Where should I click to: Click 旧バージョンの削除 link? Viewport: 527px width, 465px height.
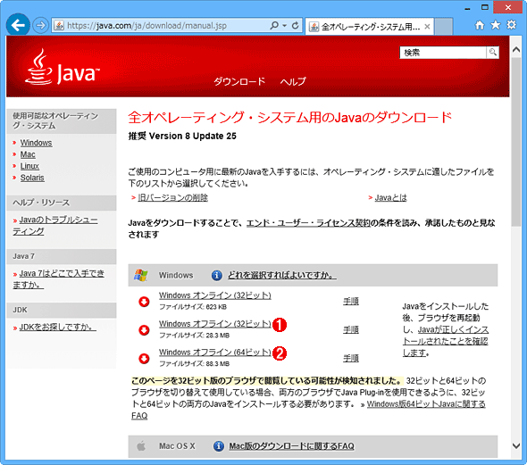click(172, 197)
